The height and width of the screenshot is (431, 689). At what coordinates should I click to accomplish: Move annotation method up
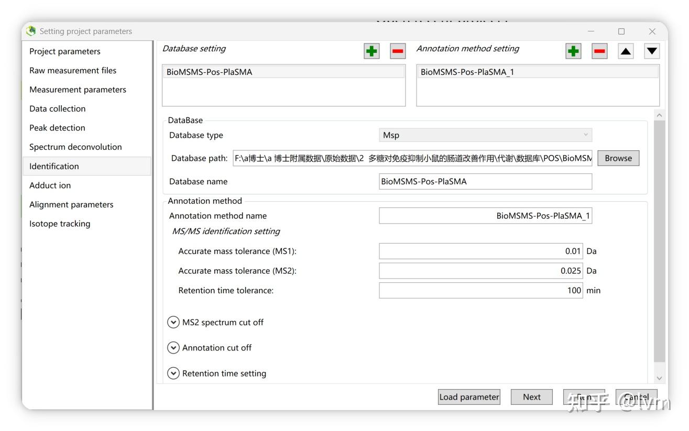point(626,51)
